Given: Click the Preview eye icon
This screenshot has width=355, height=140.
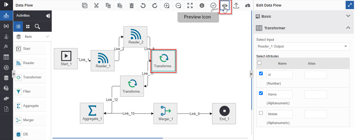Looking at the screenshot, I should coord(225,6).
